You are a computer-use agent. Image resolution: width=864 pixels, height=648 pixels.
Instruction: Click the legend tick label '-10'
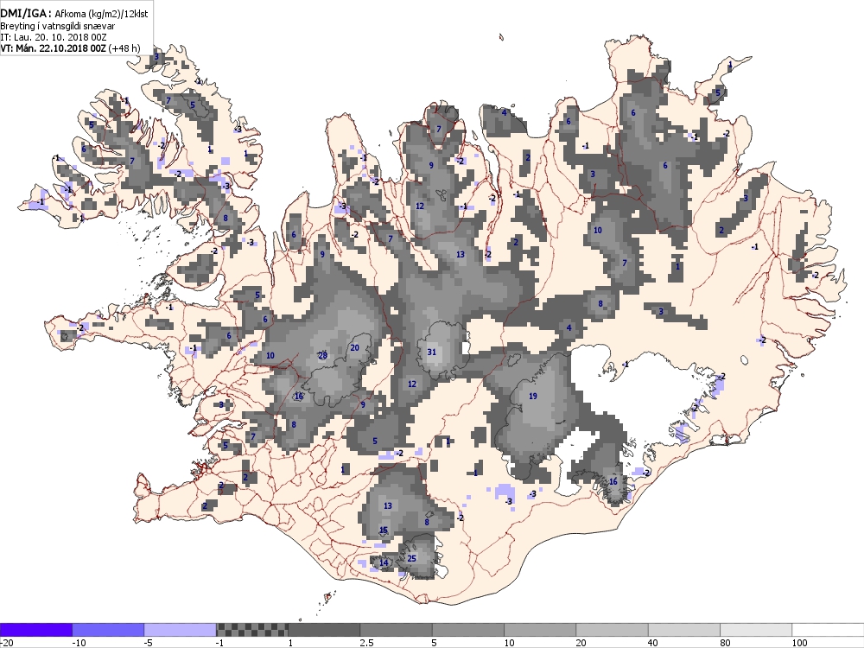(x=79, y=643)
